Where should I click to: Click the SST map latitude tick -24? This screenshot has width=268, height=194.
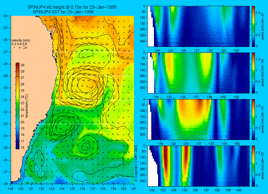[x=5, y=16]
